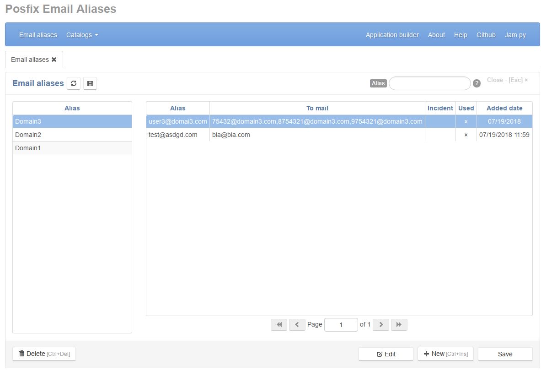Click the refresh icon beside Email aliases heading
The image size is (541, 371).
coord(74,83)
